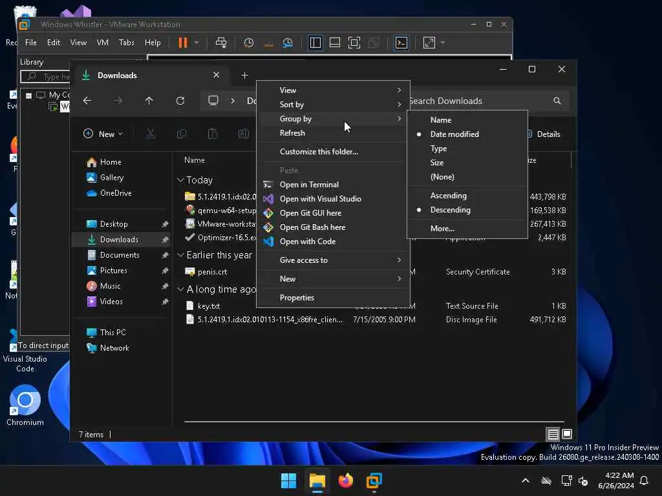Collapse A long time ago group
This screenshot has height=496, width=662.
pos(180,289)
